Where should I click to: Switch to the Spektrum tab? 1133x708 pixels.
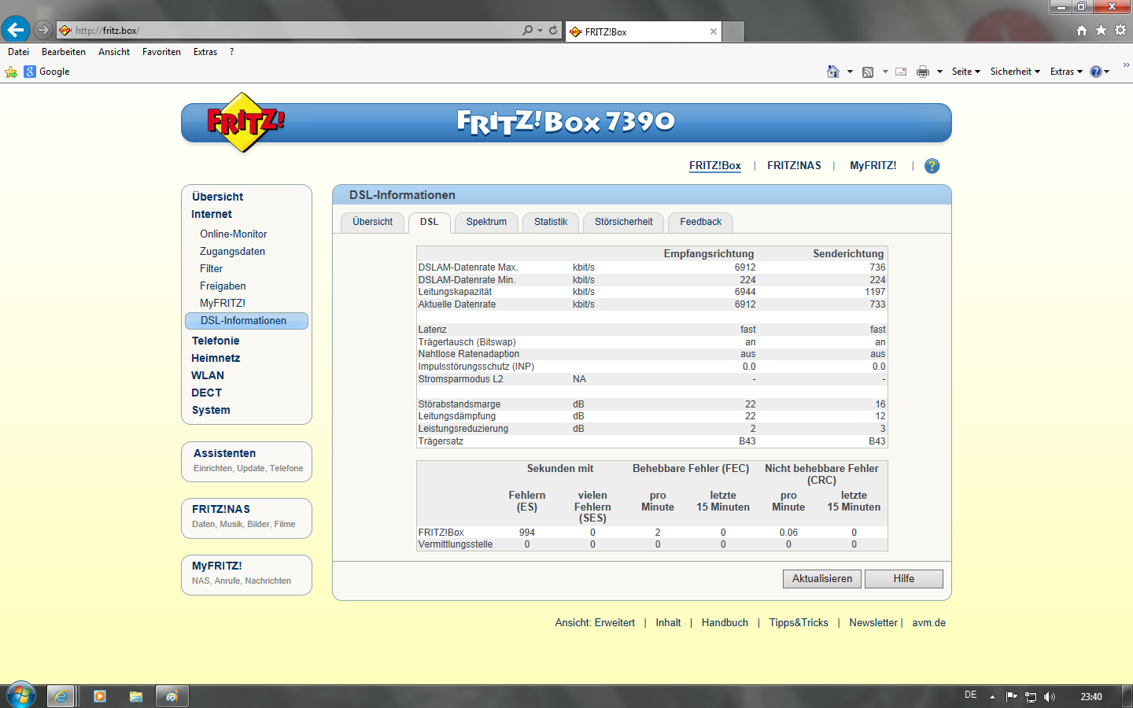tap(486, 223)
